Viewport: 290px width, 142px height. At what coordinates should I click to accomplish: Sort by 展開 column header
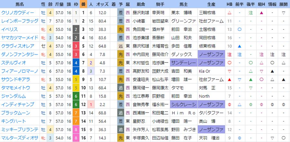tap(283, 4)
